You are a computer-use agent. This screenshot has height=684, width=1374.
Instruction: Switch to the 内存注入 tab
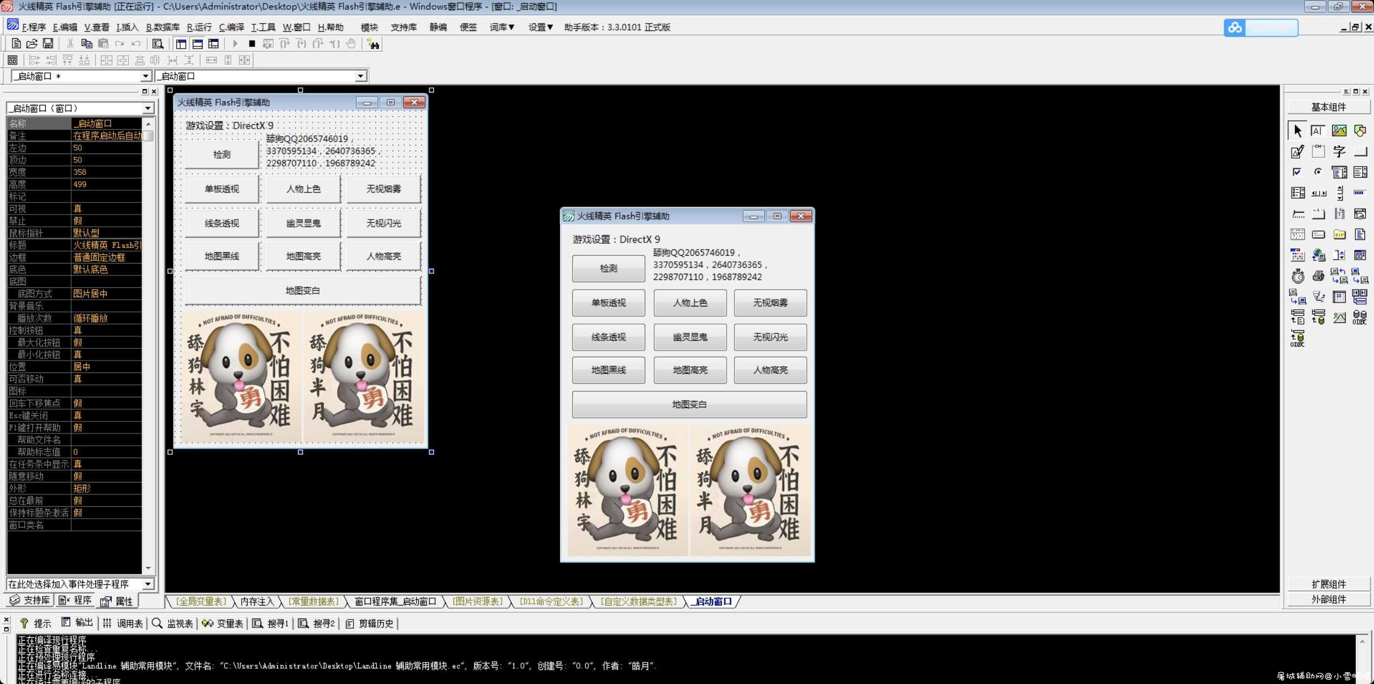(257, 602)
